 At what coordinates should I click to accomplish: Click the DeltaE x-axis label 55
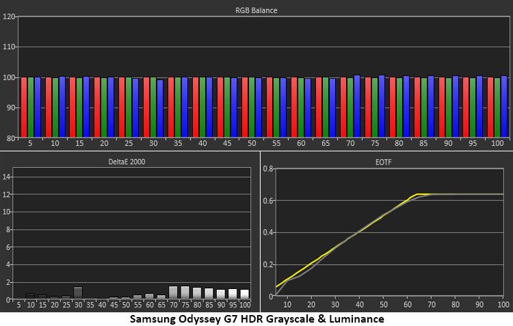pyautogui.click(x=137, y=305)
